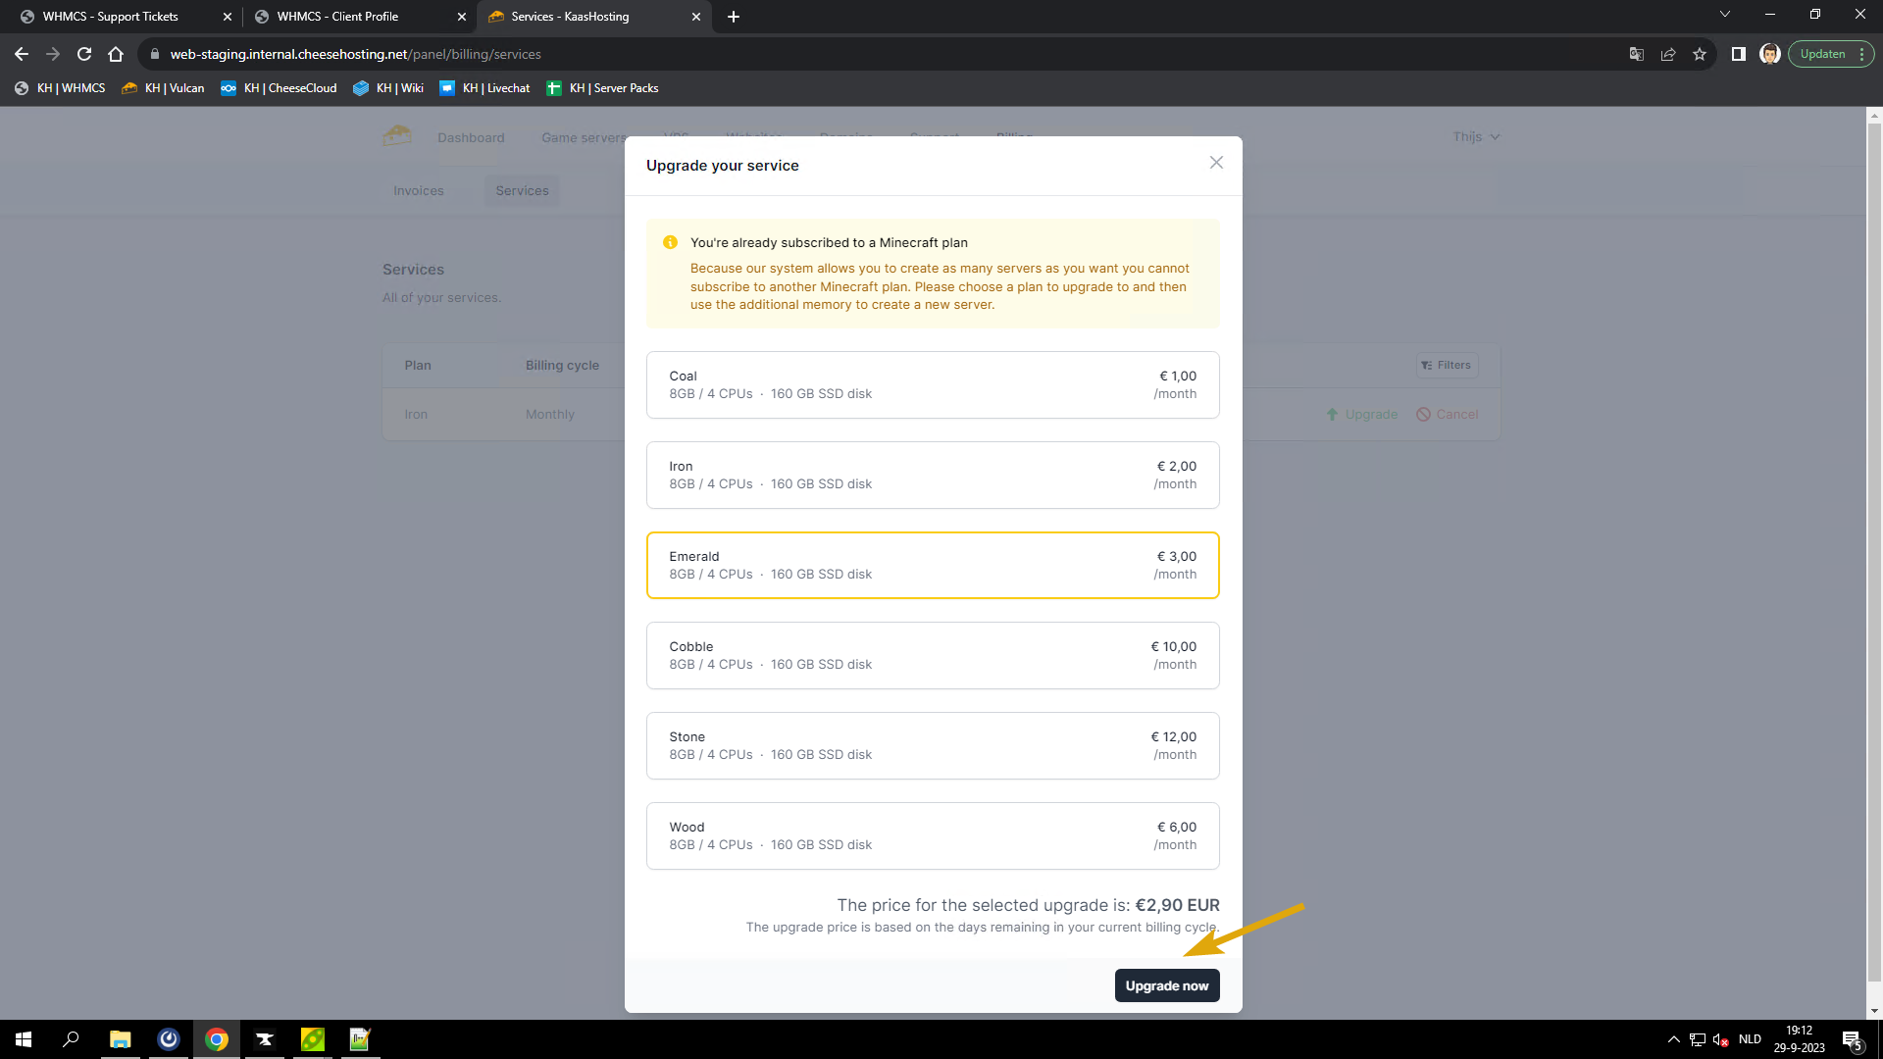
Task: Bookmark this page with star icon
Action: pos(1700,54)
